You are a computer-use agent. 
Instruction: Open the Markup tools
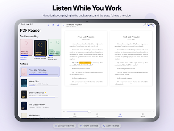pos(143,115)
